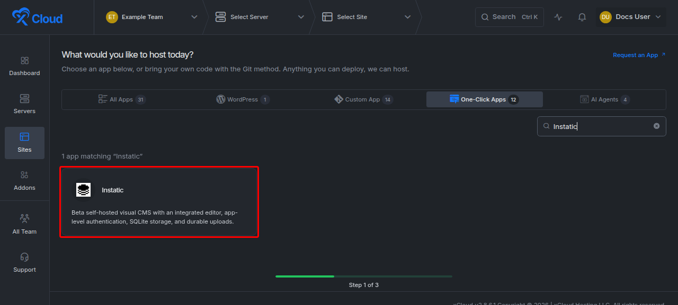Click the activity pulse icon in header
This screenshot has width=678, height=305.
pos(558,17)
